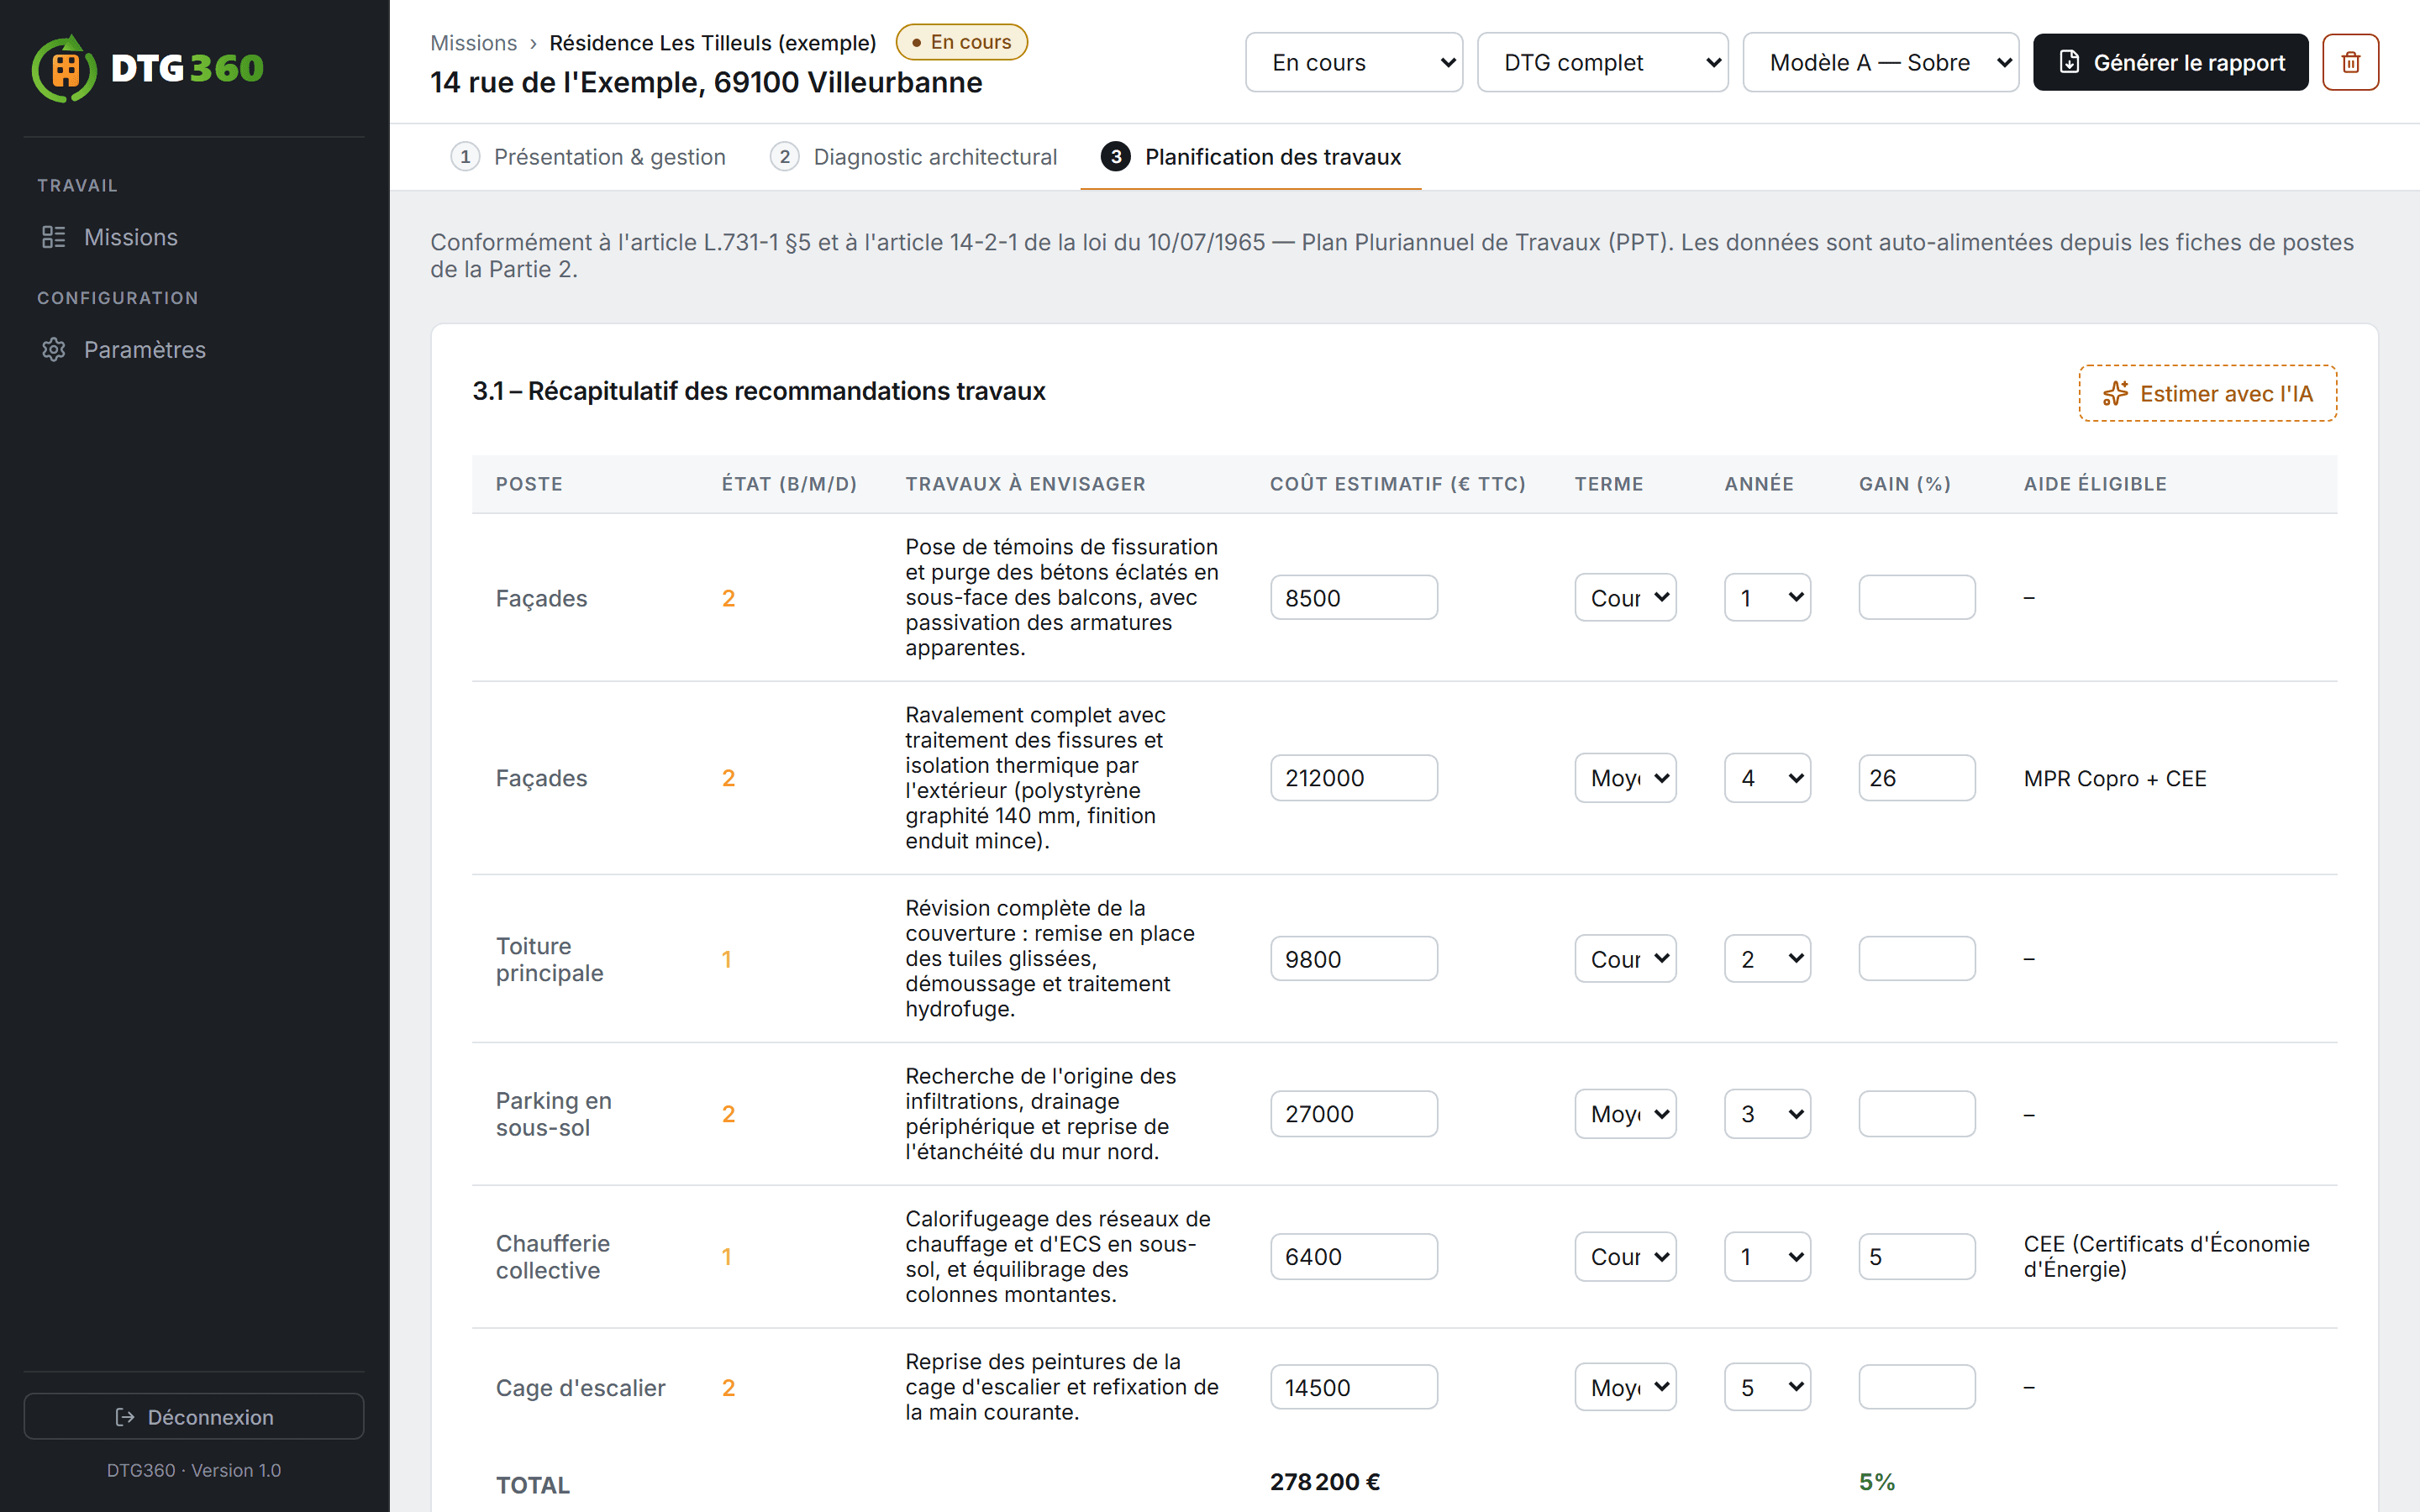
Task: Click the empty gain field for Cage d'escalier
Action: click(x=1917, y=1387)
